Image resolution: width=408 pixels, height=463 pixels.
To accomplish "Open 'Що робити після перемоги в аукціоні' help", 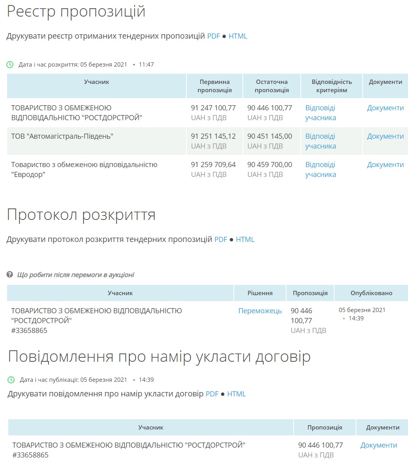I will [75, 275].
